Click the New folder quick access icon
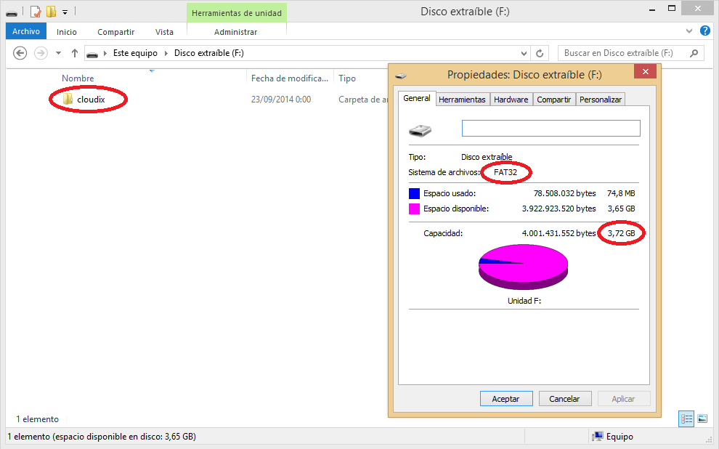This screenshot has width=719, height=449. pos(52,12)
